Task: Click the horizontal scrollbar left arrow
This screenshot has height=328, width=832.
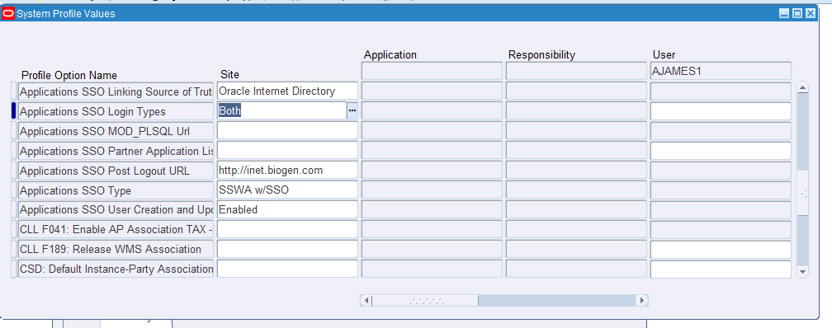Action: [366, 301]
